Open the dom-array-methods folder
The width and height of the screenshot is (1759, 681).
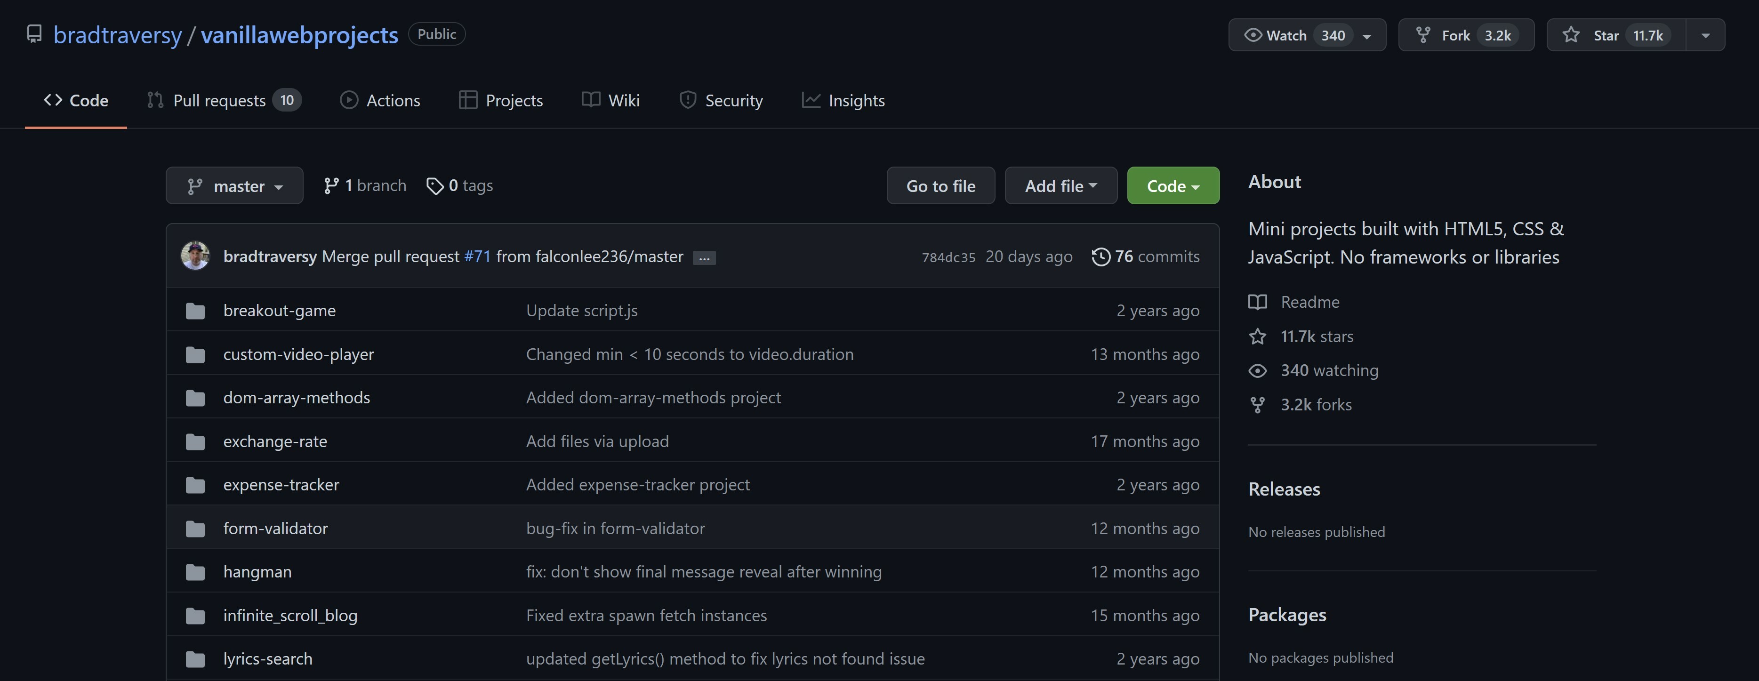click(297, 398)
